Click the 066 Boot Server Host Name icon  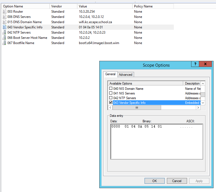[4, 38]
